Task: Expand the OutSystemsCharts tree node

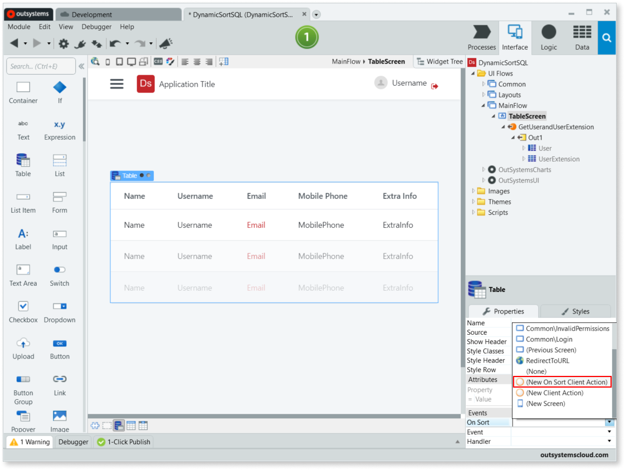Action: pos(484,170)
